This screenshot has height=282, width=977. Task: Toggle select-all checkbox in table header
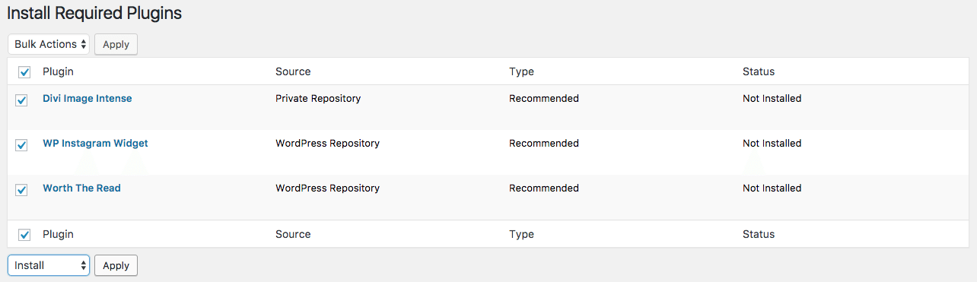click(24, 72)
